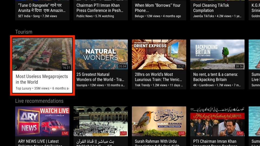Open Surah Rahman live thumbnail
The width and height of the screenshot is (260, 146).
(x=159, y=121)
